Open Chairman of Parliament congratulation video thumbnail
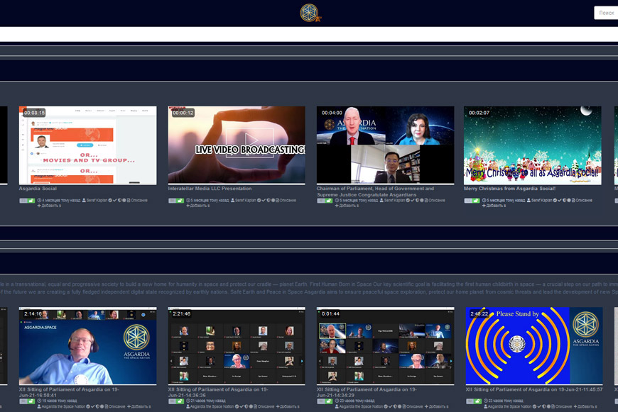Image resolution: width=618 pixels, height=412 pixels. click(385, 145)
